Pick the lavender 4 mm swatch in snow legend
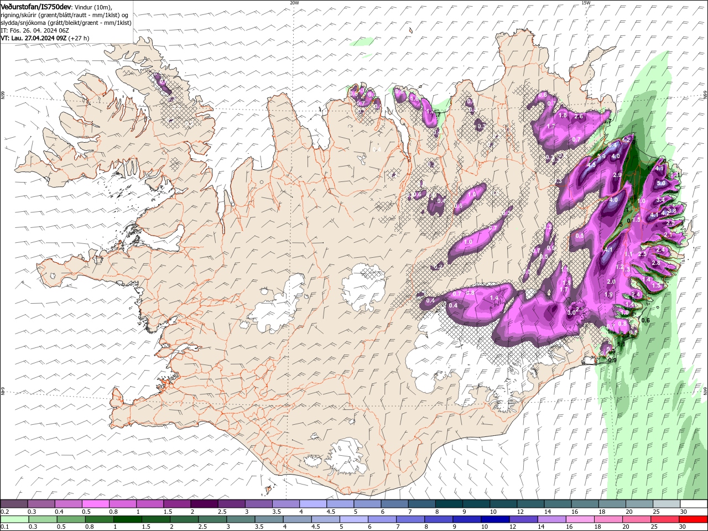The height and width of the screenshot is (531, 708). click(312, 504)
